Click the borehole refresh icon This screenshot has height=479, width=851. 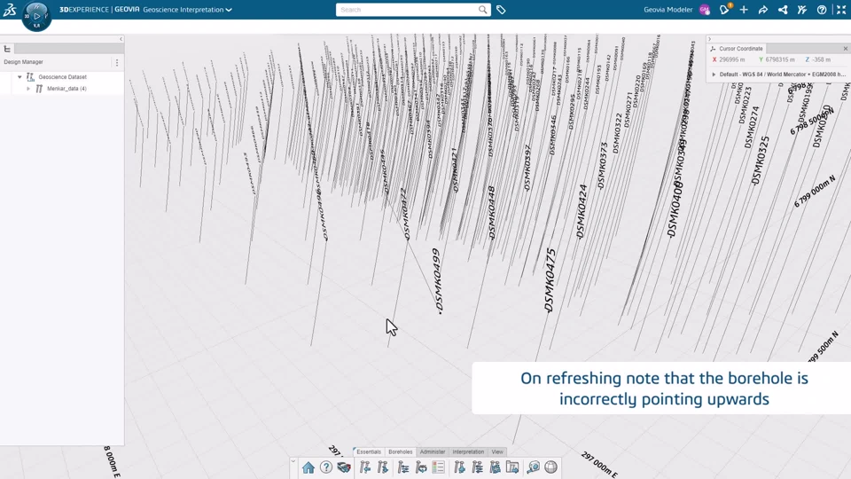[x=421, y=467]
